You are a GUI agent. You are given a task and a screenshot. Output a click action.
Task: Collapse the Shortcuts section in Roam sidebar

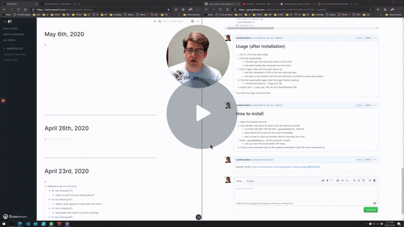coord(4,49)
